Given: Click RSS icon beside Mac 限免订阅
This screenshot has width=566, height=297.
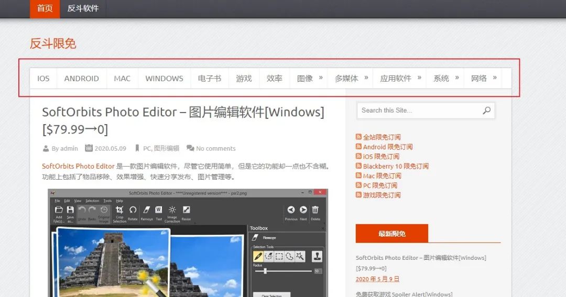Looking at the screenshot, I should 358,176.
